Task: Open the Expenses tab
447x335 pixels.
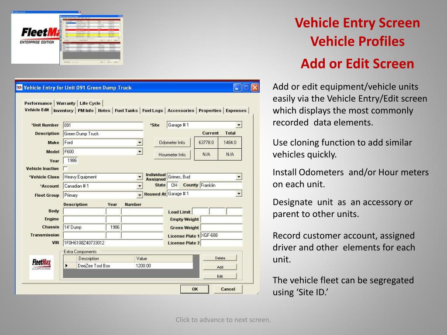Action: pyautogui.click(x=236, y=110)
